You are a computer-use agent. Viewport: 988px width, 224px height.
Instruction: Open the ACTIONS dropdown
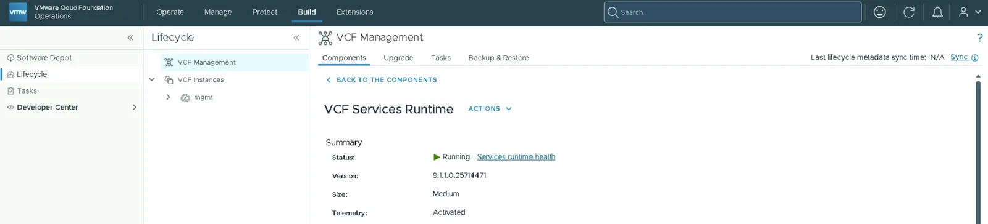(490, 109)
